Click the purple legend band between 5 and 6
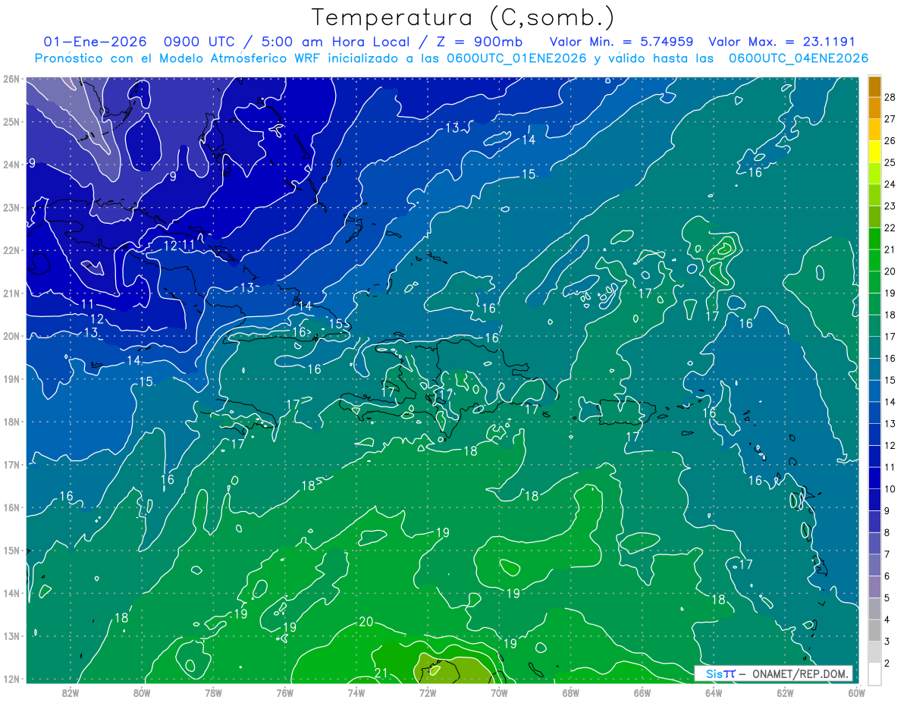Screen dimensions: 910x703 pos(874,587)
